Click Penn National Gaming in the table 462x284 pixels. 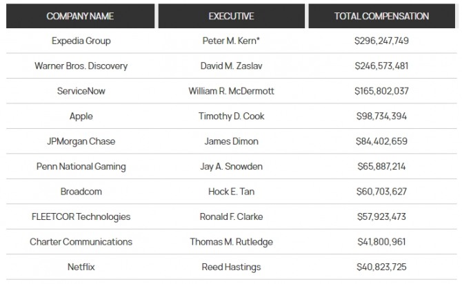point(81,167)
